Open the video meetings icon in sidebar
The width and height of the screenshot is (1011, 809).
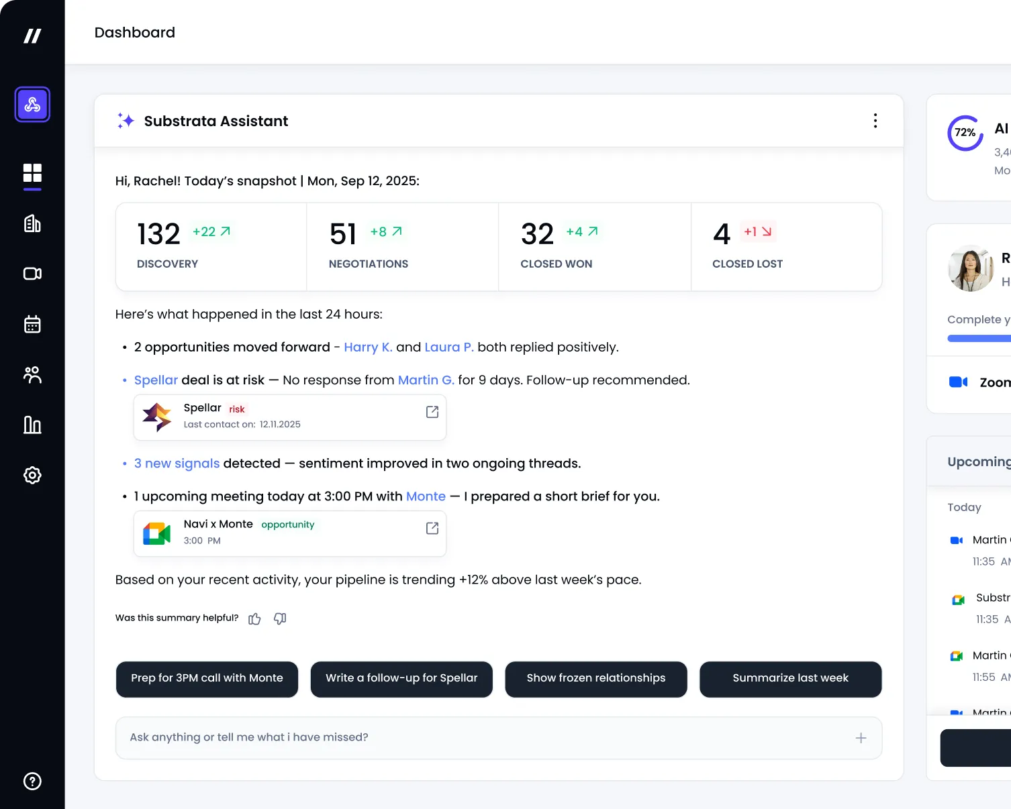pos(32,274)
